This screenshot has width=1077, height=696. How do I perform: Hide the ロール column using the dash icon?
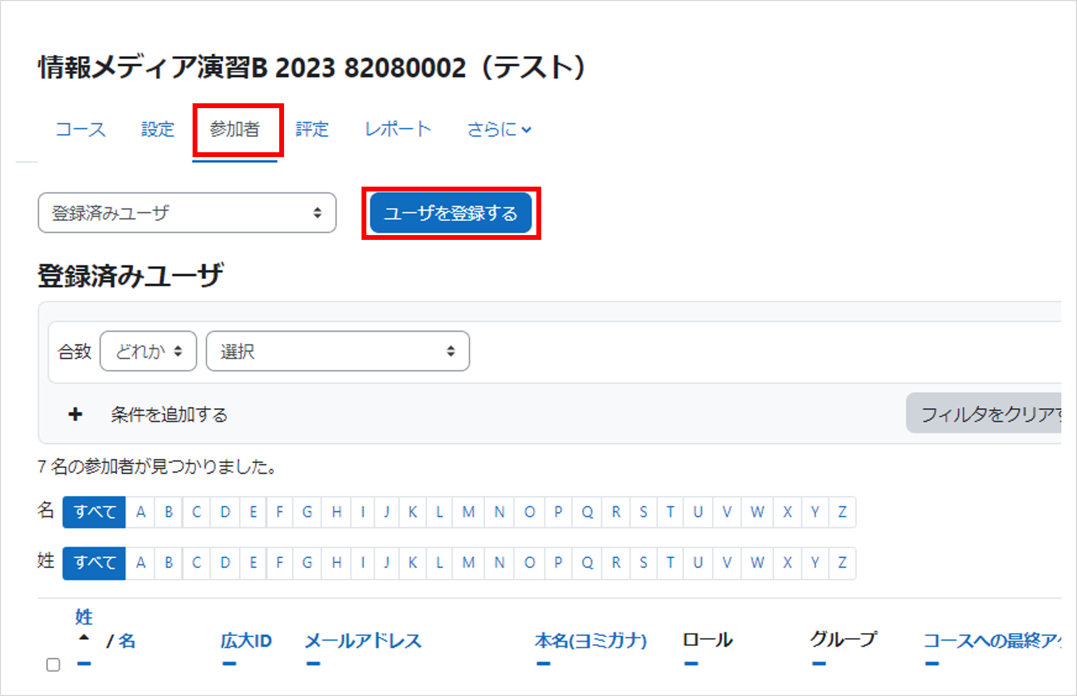(x=691, y=664)
